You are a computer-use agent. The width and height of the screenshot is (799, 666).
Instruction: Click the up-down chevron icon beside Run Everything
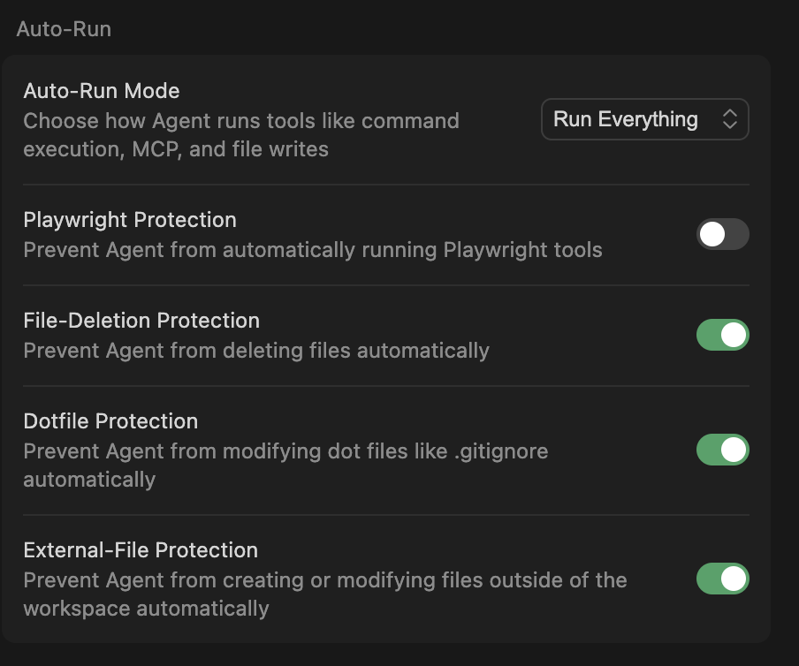point(729,120)
